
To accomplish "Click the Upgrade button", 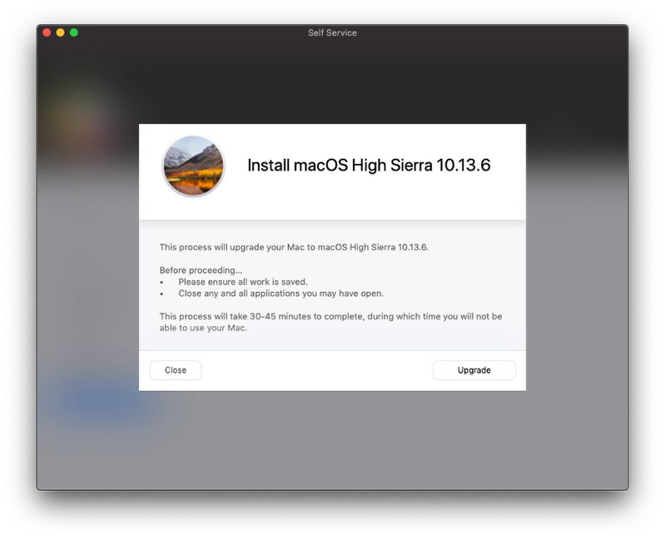I will point(474,370).
